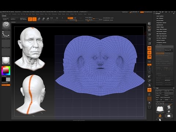The width and height of the screenshot is (176, 132).
Task: Toggle Transparency mode button
Action: [x=149, y=94]
